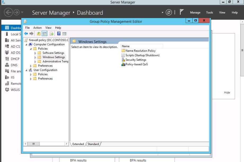244x162 pixels.
Task: Open the Server Manager Manage menu
Action: pos(195,12)
